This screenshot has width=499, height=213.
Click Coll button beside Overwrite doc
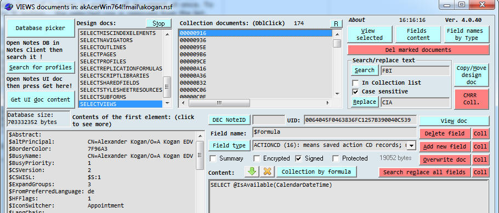(480, 160)
